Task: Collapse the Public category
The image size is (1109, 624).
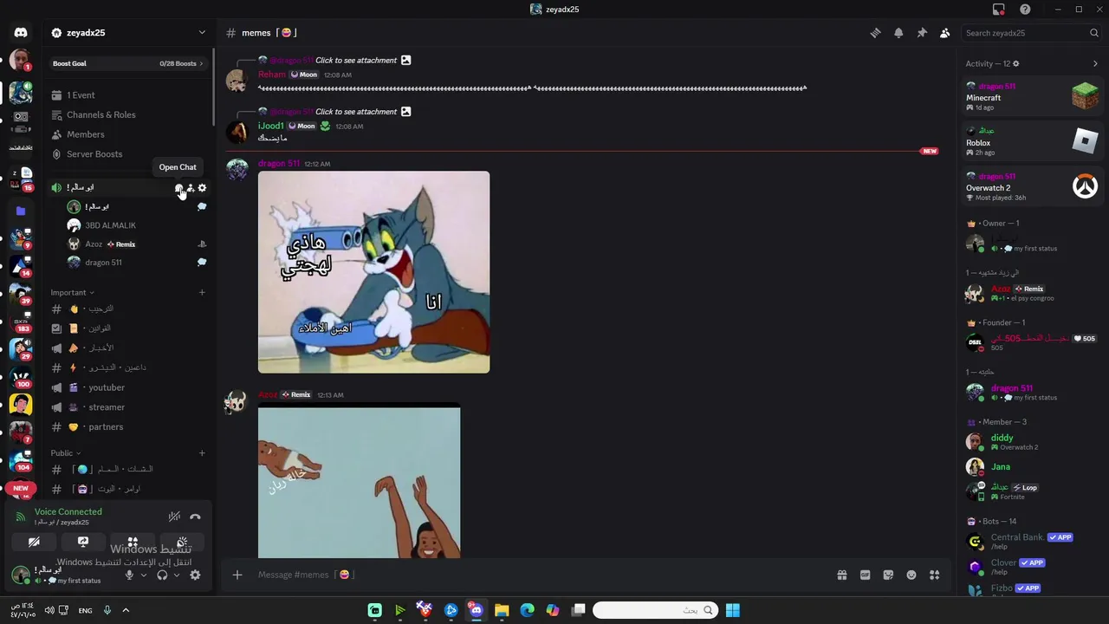Action: pyautogui.click(x=65, y=453)
